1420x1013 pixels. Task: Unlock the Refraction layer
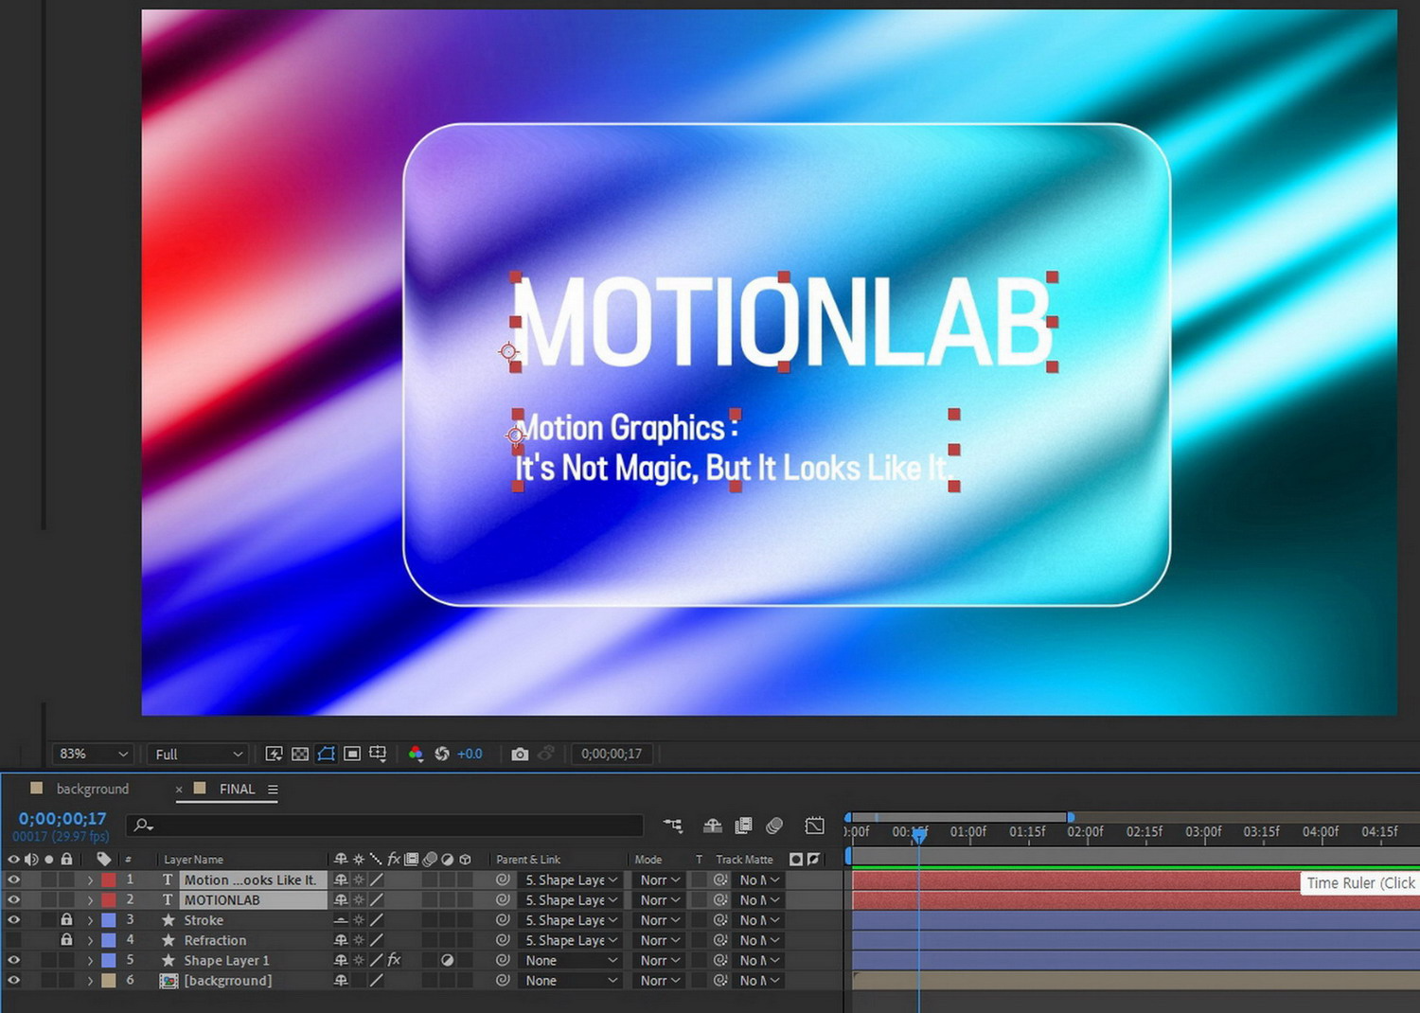click(x=66, y=940)
